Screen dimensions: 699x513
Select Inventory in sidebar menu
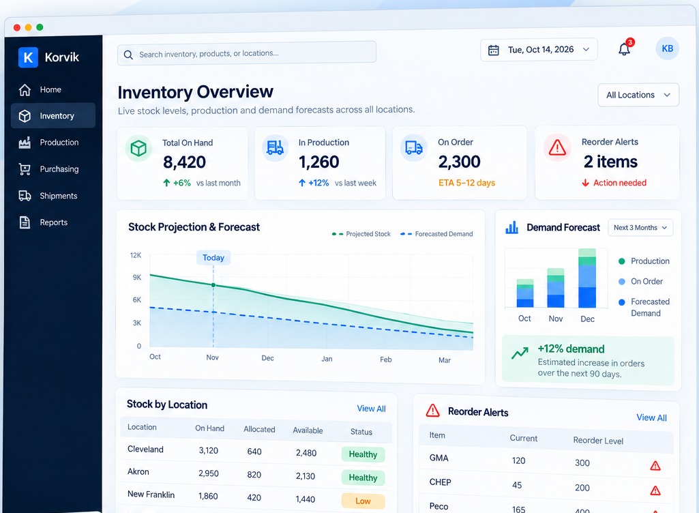pyautogui.click(x=53, y=116)
